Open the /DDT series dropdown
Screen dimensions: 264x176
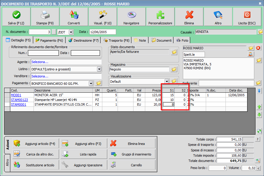pyautogui.click(x=71, y=32)
